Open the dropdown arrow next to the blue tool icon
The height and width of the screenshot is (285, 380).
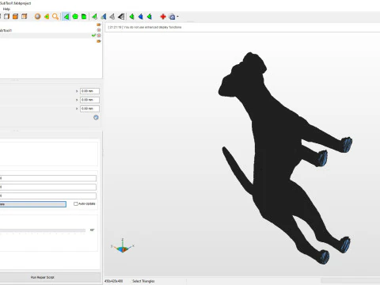pos(177,17)
